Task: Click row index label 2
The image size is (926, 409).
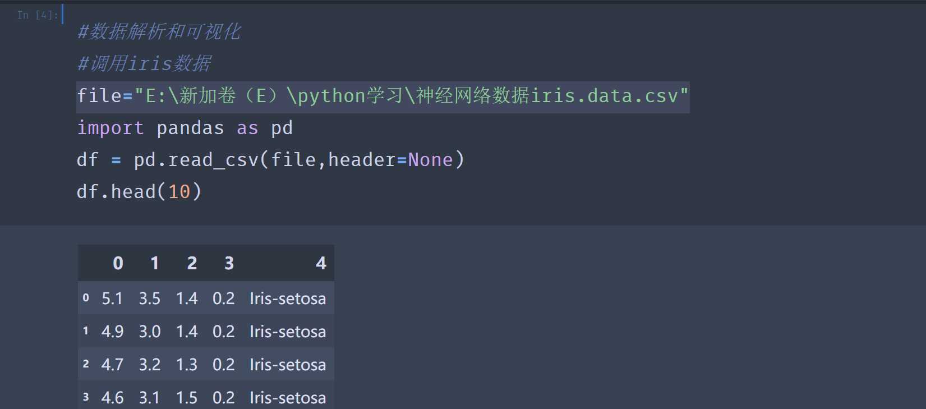Action: (86, 364)
